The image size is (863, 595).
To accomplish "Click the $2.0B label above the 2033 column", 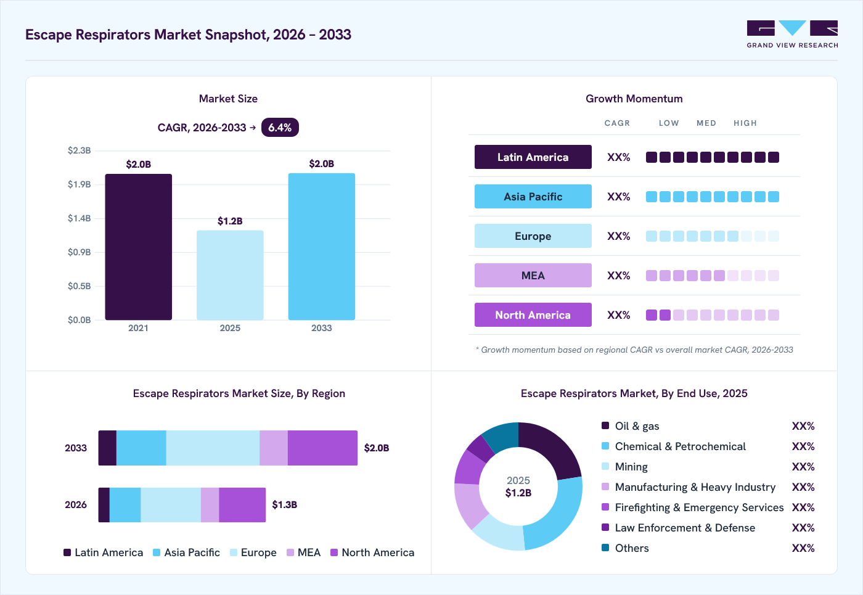I will pos(322,163).
